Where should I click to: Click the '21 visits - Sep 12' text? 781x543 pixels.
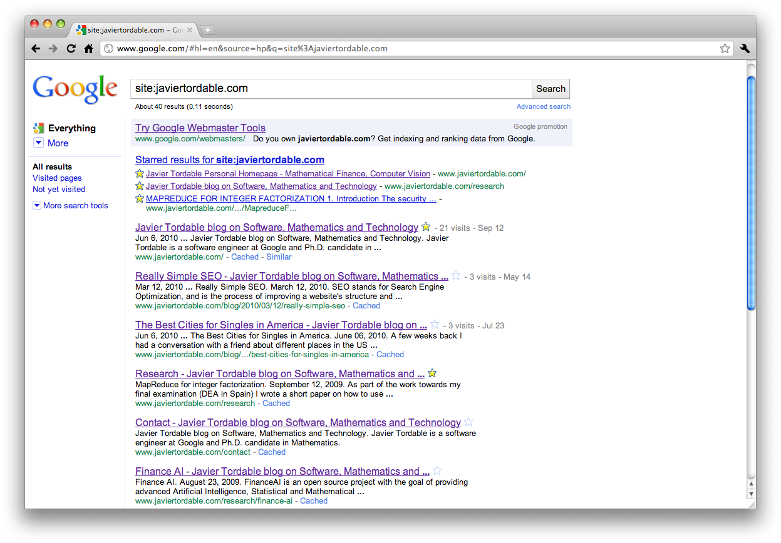coord(472,228)
